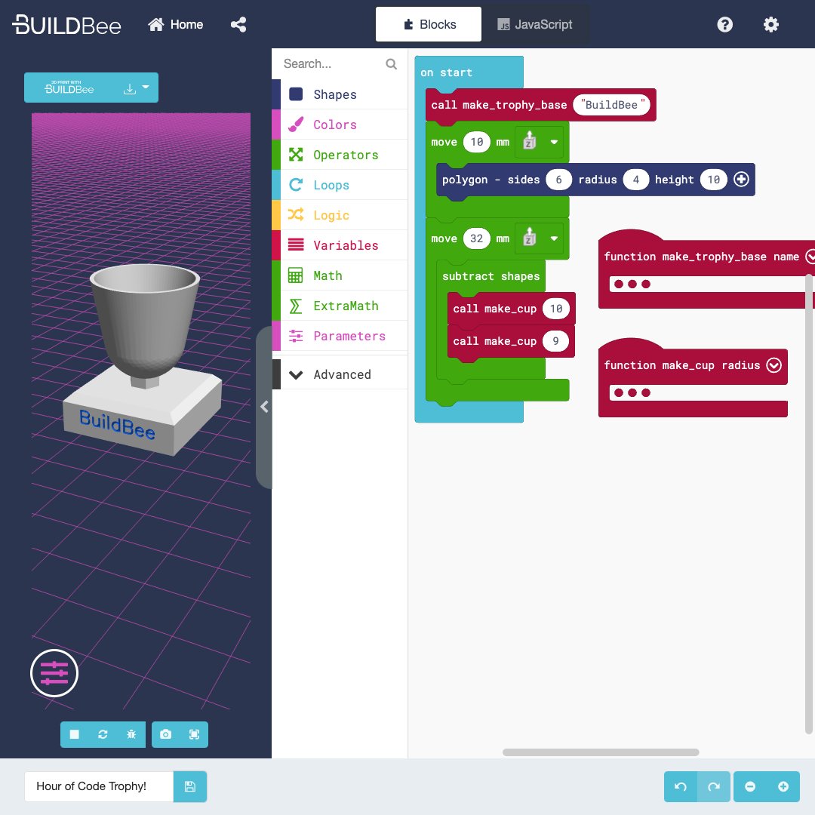Open the Parameters category

tap(340, 336)
